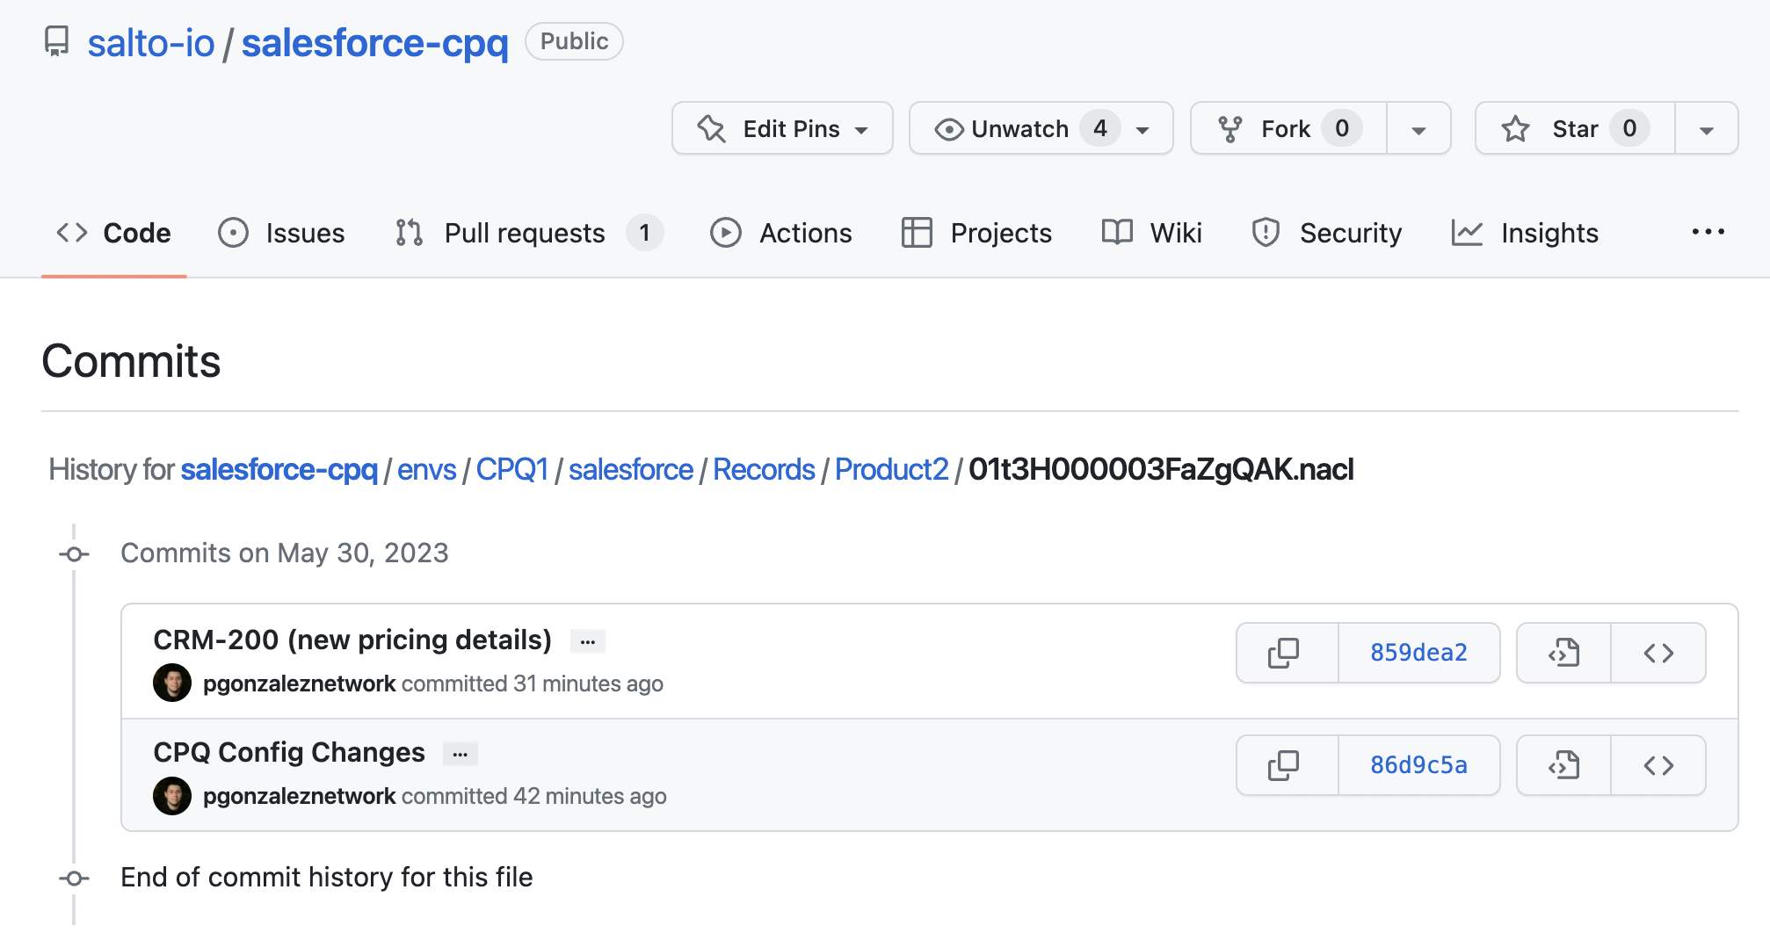Navigate to CPQ1 folder in breadcrumb

(512, 469)
